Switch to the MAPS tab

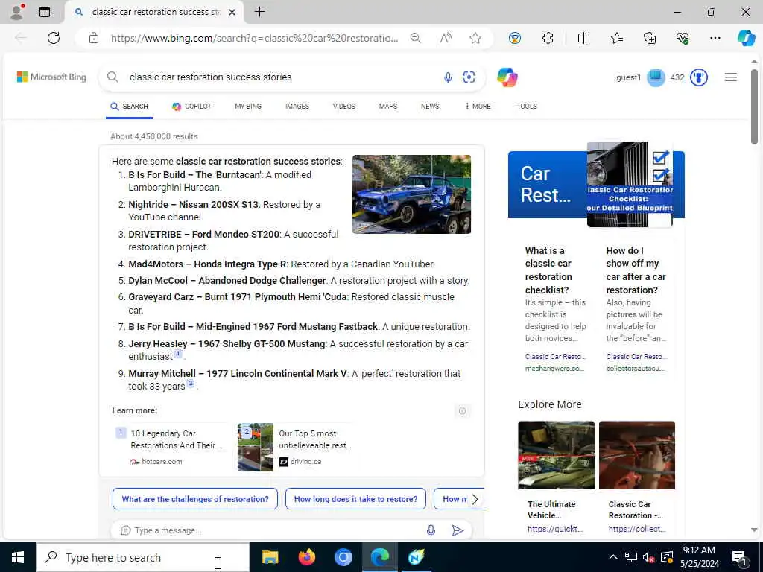tap(387, 106)
